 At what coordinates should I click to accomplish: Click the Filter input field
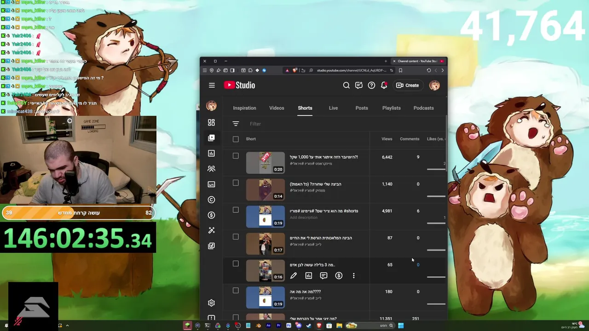tap(345, 124)
